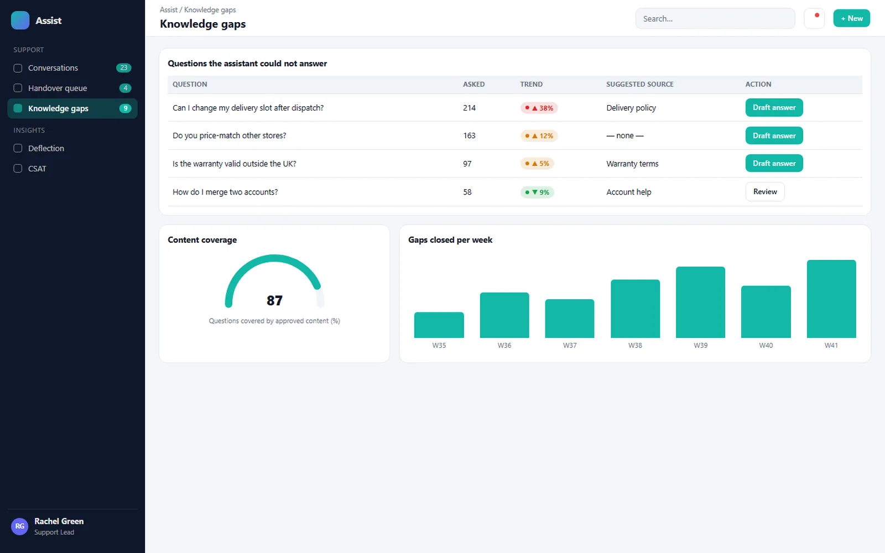The height and width of the screenshot is (553, 885).
Task: Focus the Search input field
Action: (715, 18)
